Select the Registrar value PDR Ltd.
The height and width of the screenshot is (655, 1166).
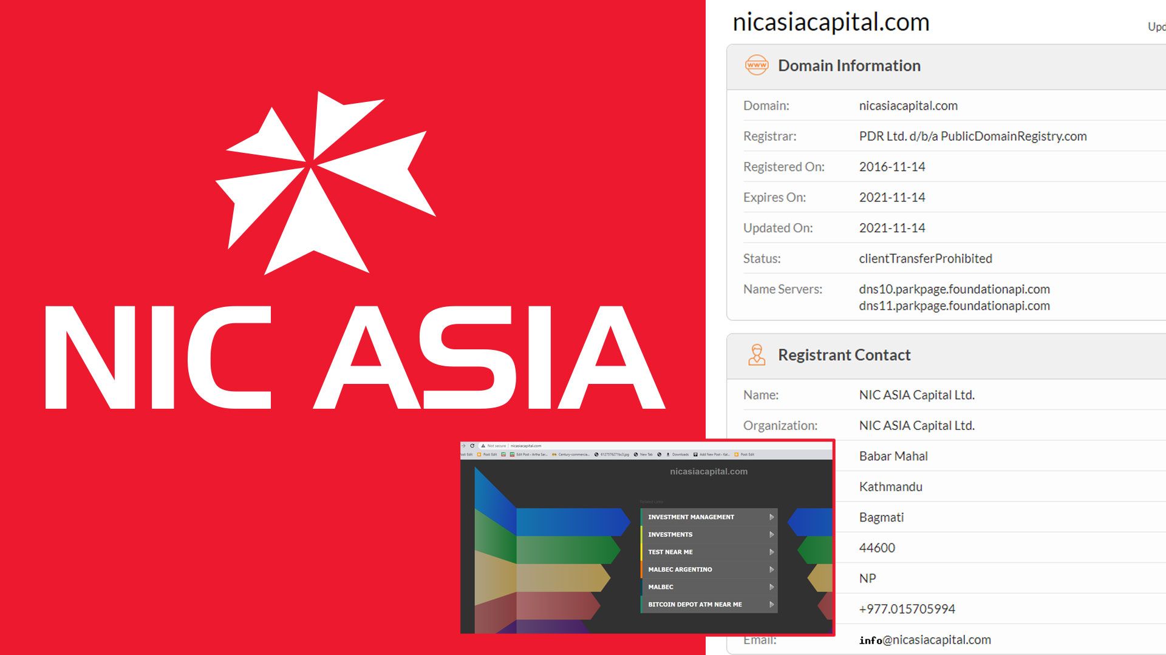click(972, 136)
